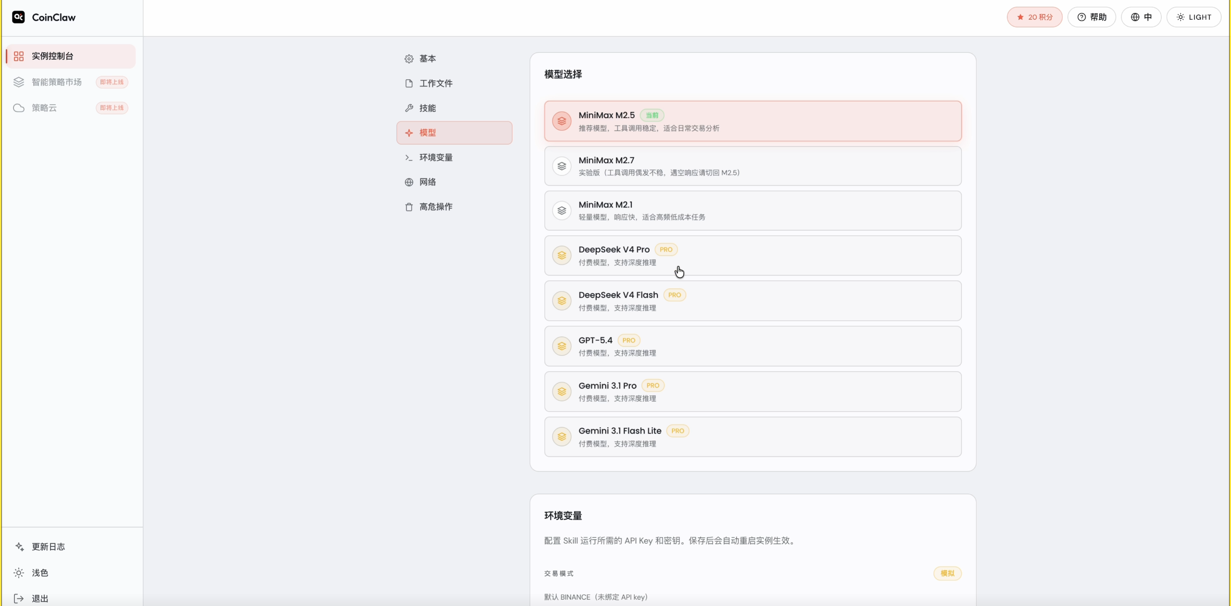This screenshot has height=606, width=1231.
Task: Click the 模拟 trading mode badge
Action: pos(947,573)
